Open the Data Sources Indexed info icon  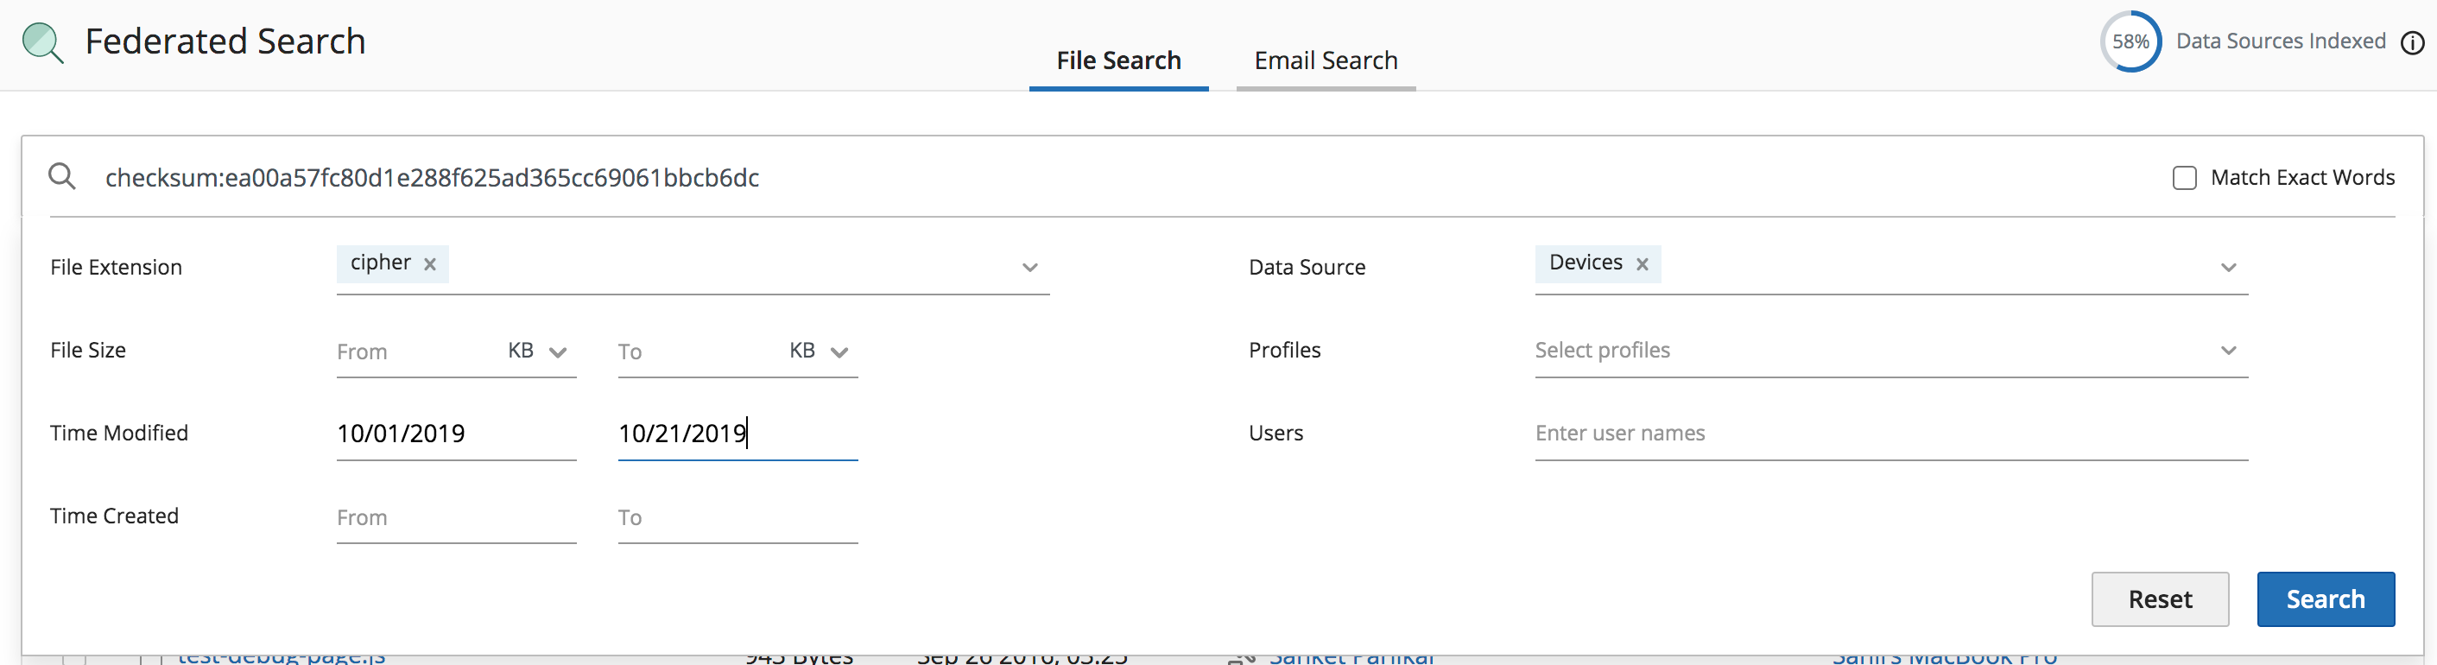point(2411,42)
